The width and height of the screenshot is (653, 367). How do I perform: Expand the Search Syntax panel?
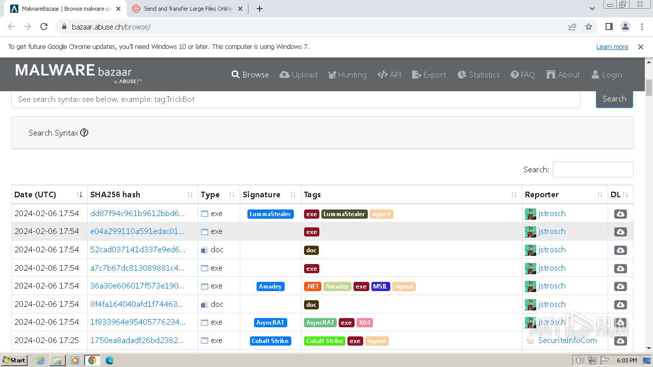[322, 133]
